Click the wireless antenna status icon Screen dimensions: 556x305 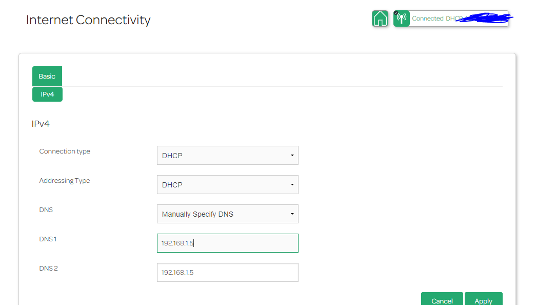click(402, 18)
